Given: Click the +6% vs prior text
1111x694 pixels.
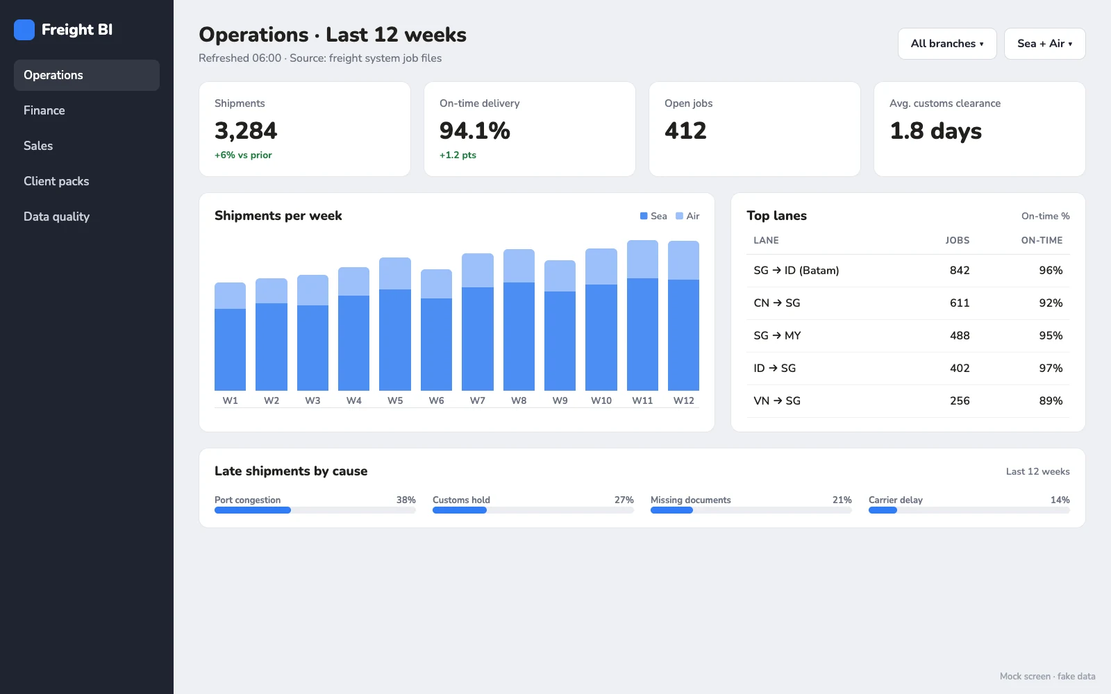Looking at the screenshot, I should point(243,155).
